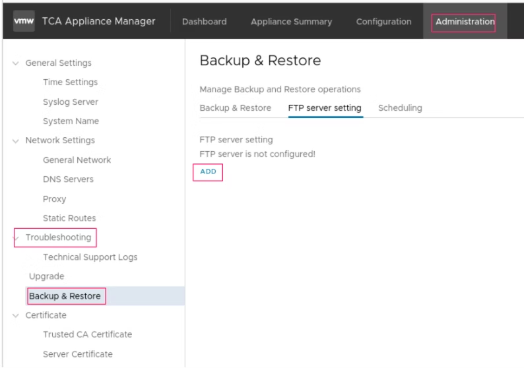Screen dimensions: 524x368
Task: Open Time Settings in the sidebar
Action: 70,82
